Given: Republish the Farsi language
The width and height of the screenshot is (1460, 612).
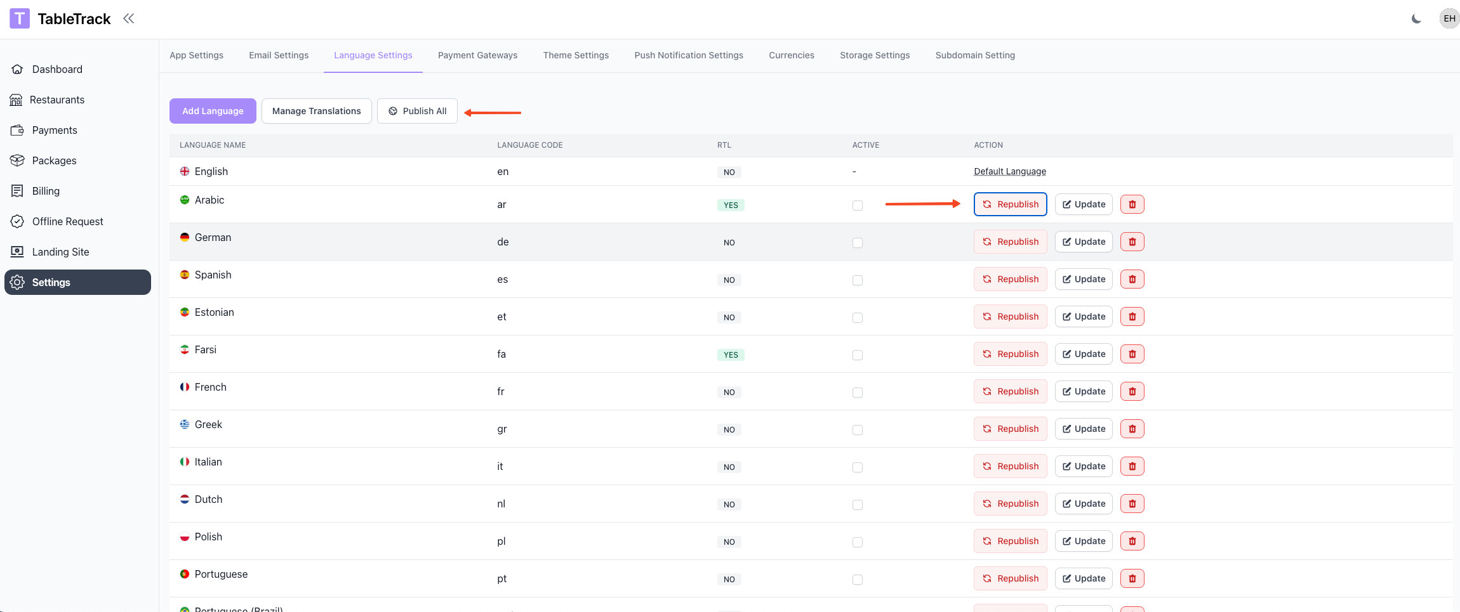Looking at the screenshot, I should tap(1010, 354).
